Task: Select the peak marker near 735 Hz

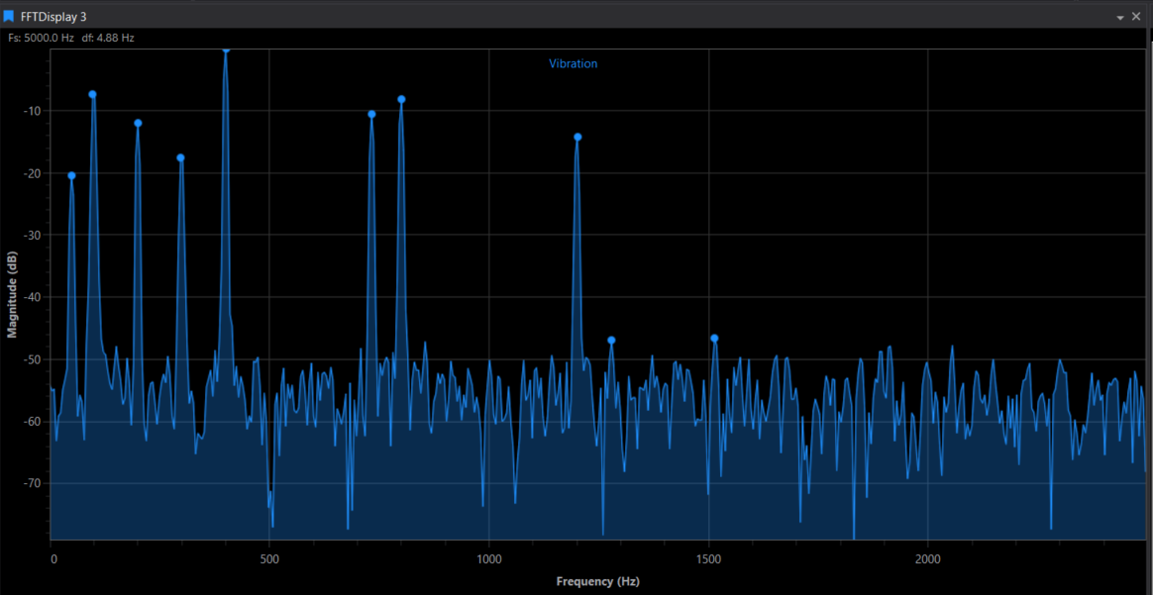Action: (372, 114)
